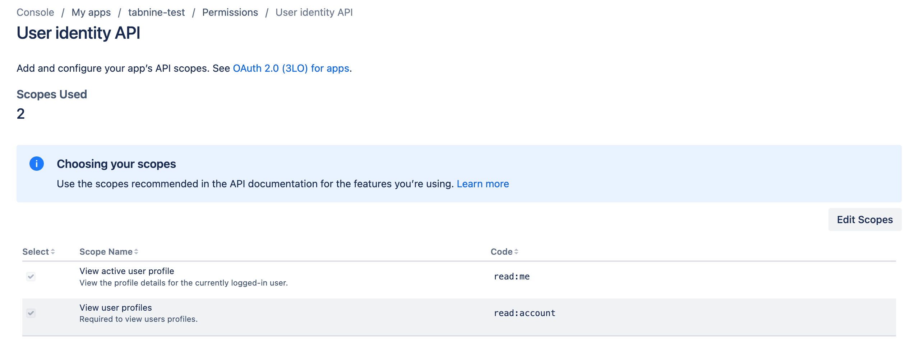Toggle the View user profiles checkbox
This screenshot has width=914, height=353.
pos(31,313)
